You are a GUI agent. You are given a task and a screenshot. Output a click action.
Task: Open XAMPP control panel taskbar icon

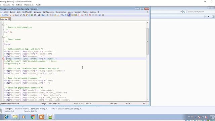click(x=42, y=117)
